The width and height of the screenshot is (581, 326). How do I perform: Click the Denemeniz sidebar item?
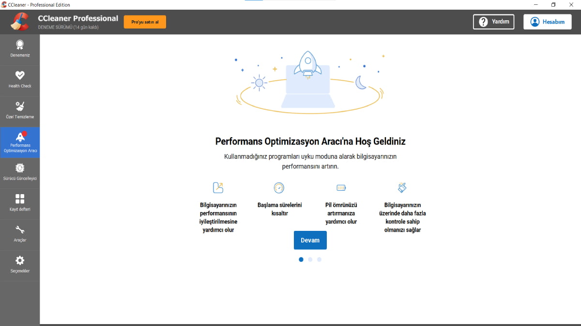20,49
